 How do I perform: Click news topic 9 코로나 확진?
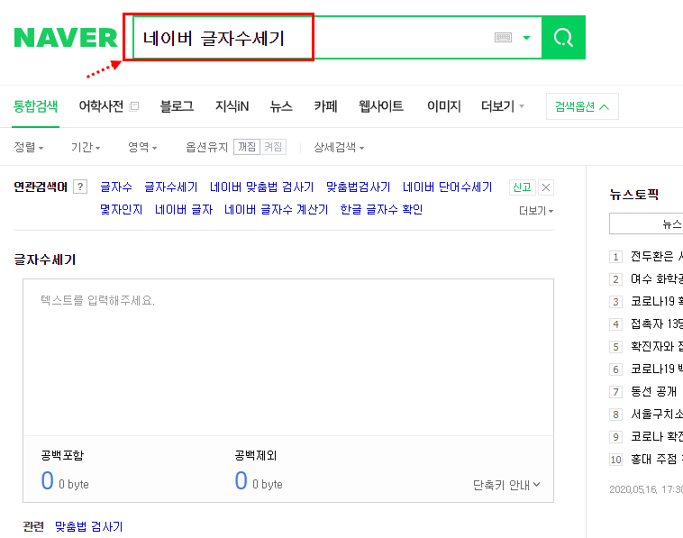[x=657, y=437]
